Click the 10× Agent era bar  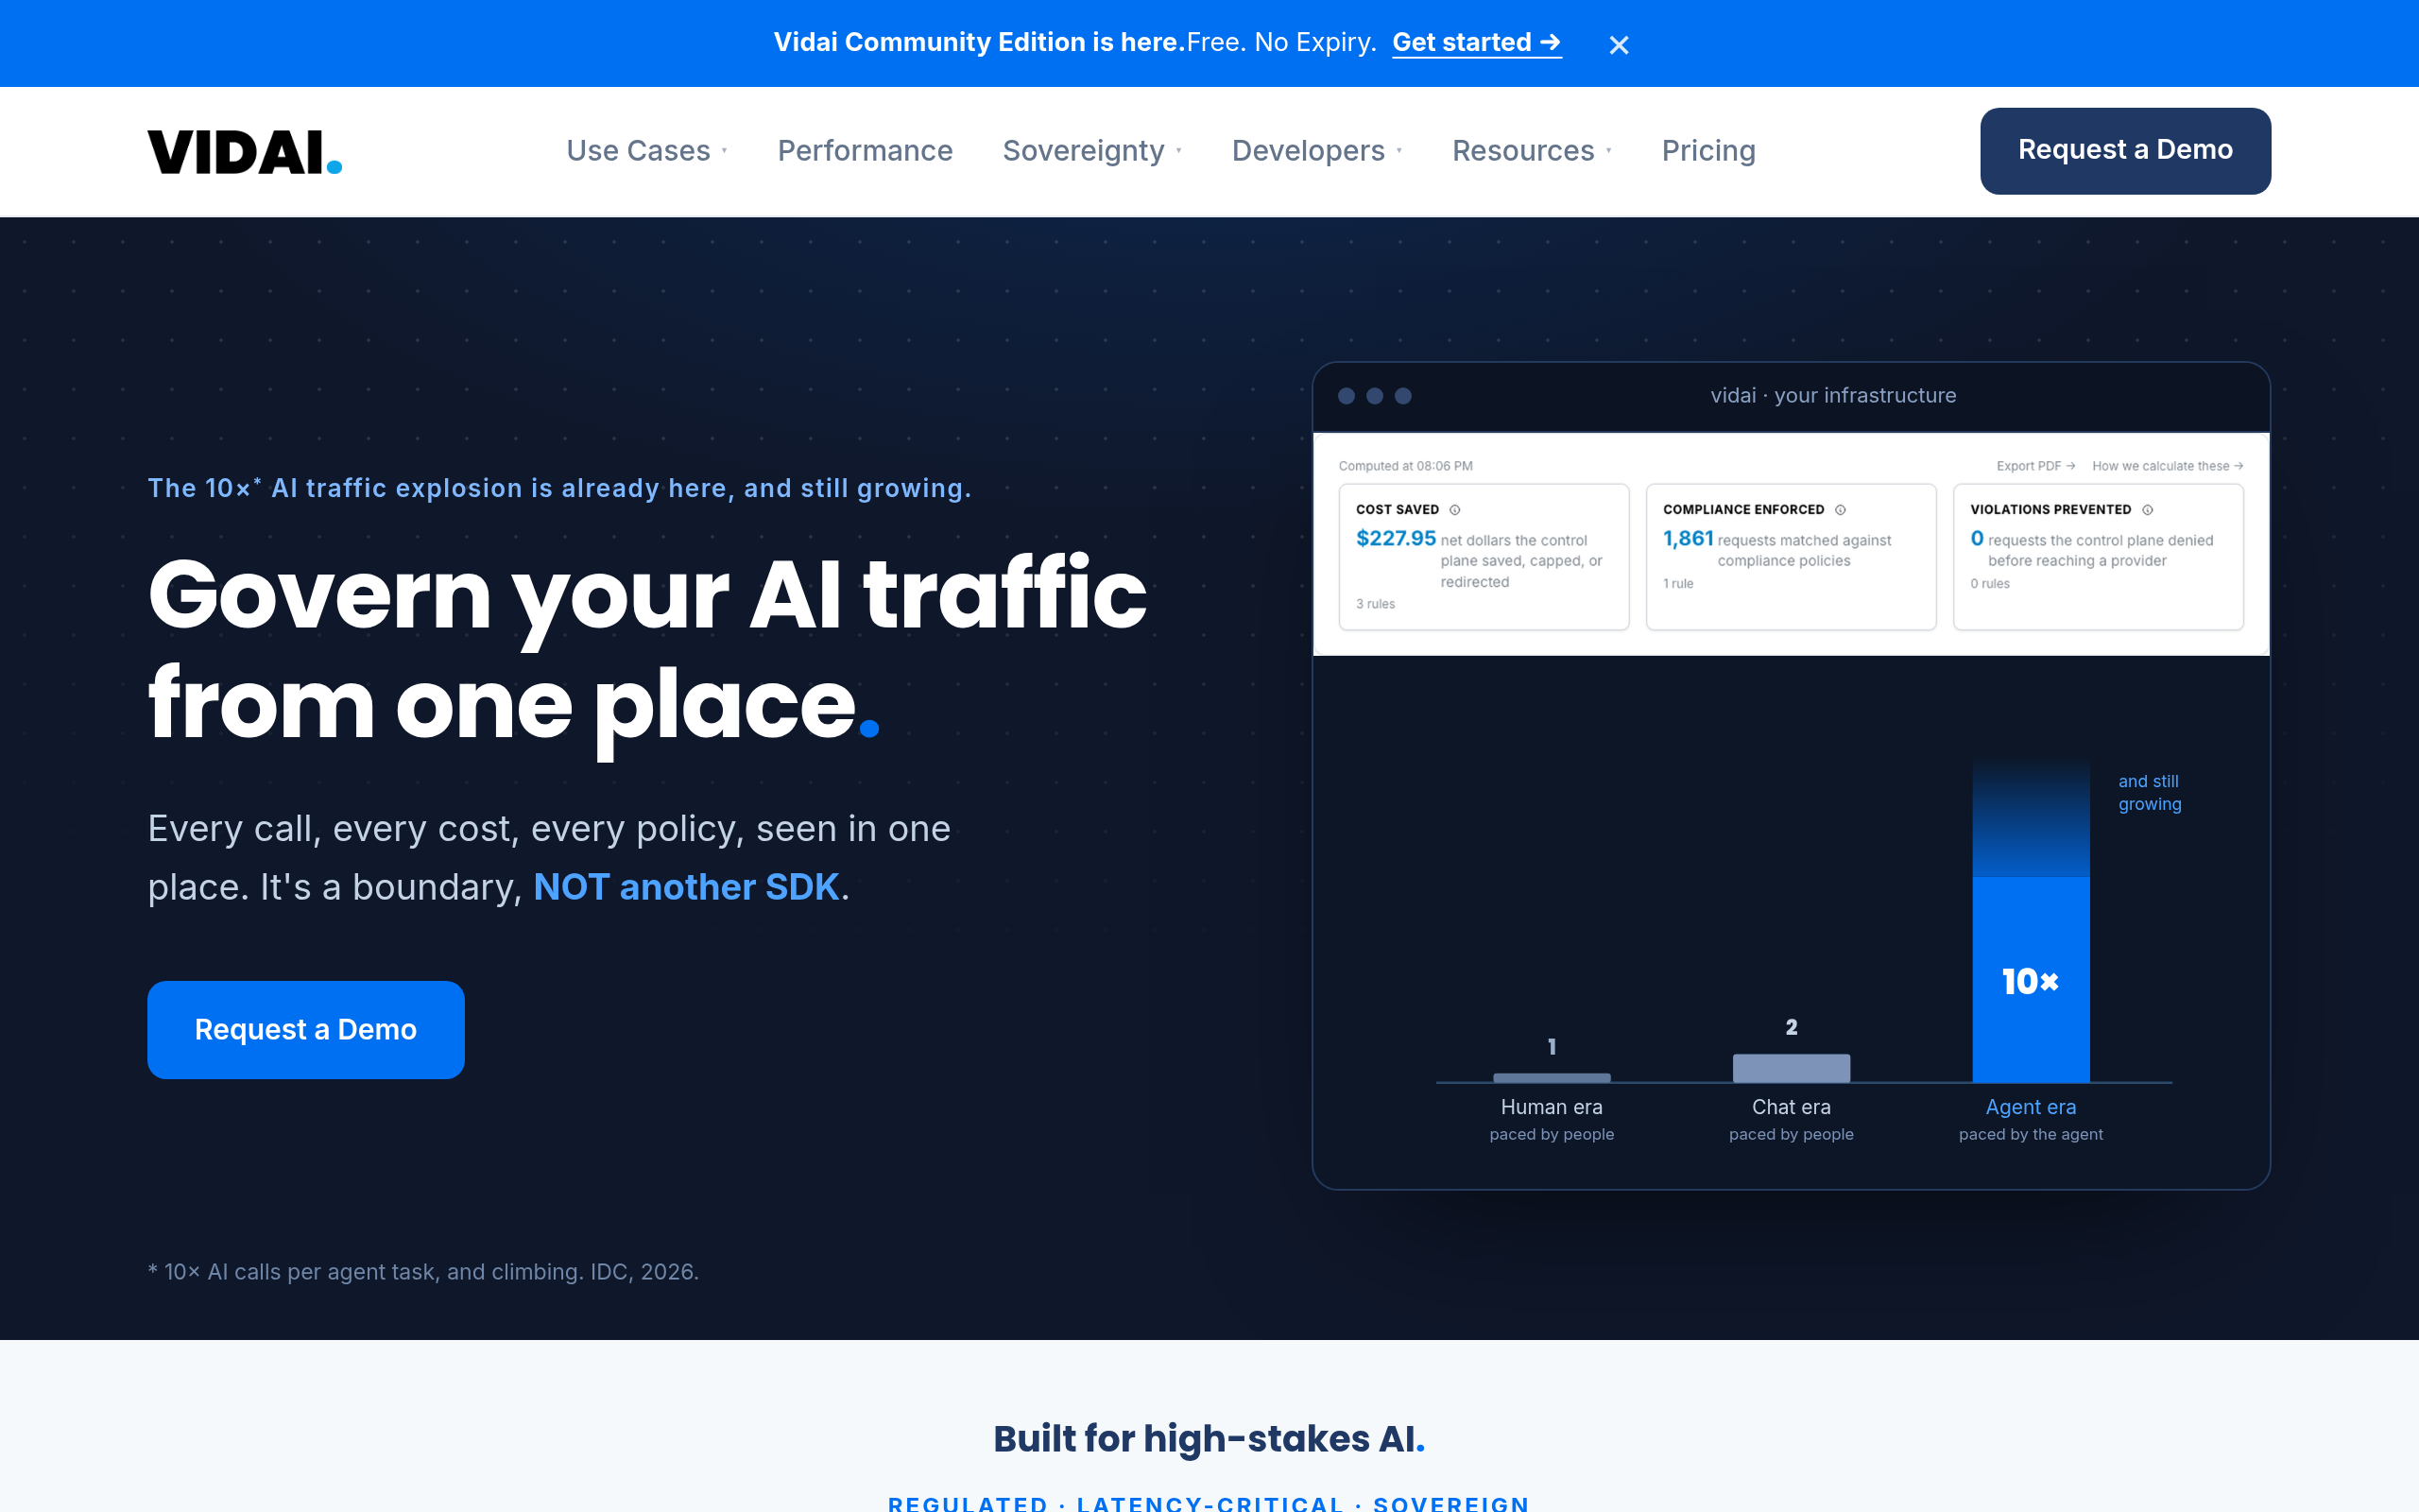2030,979
